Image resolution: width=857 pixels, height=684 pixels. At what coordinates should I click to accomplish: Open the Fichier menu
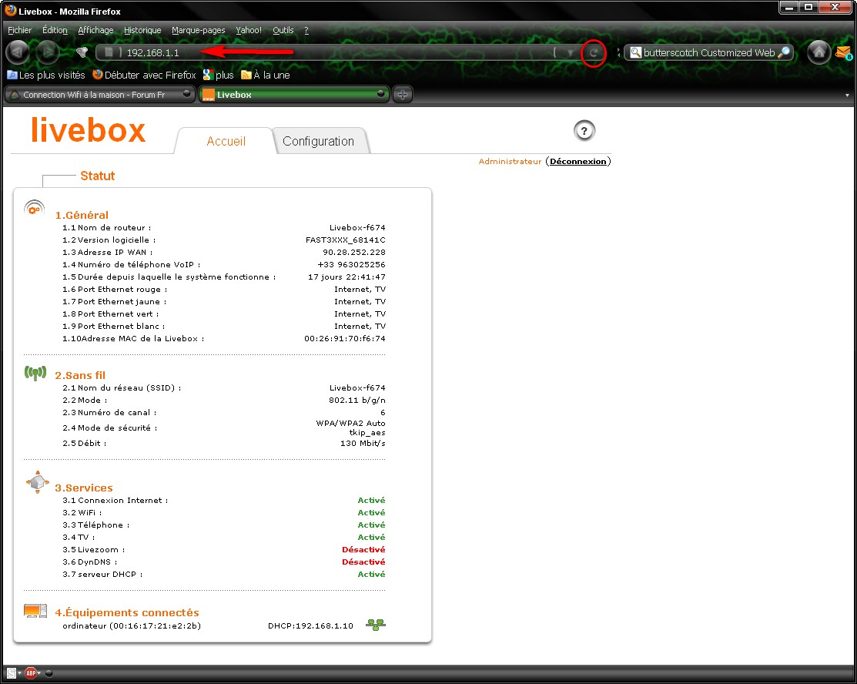pos(20,30)
